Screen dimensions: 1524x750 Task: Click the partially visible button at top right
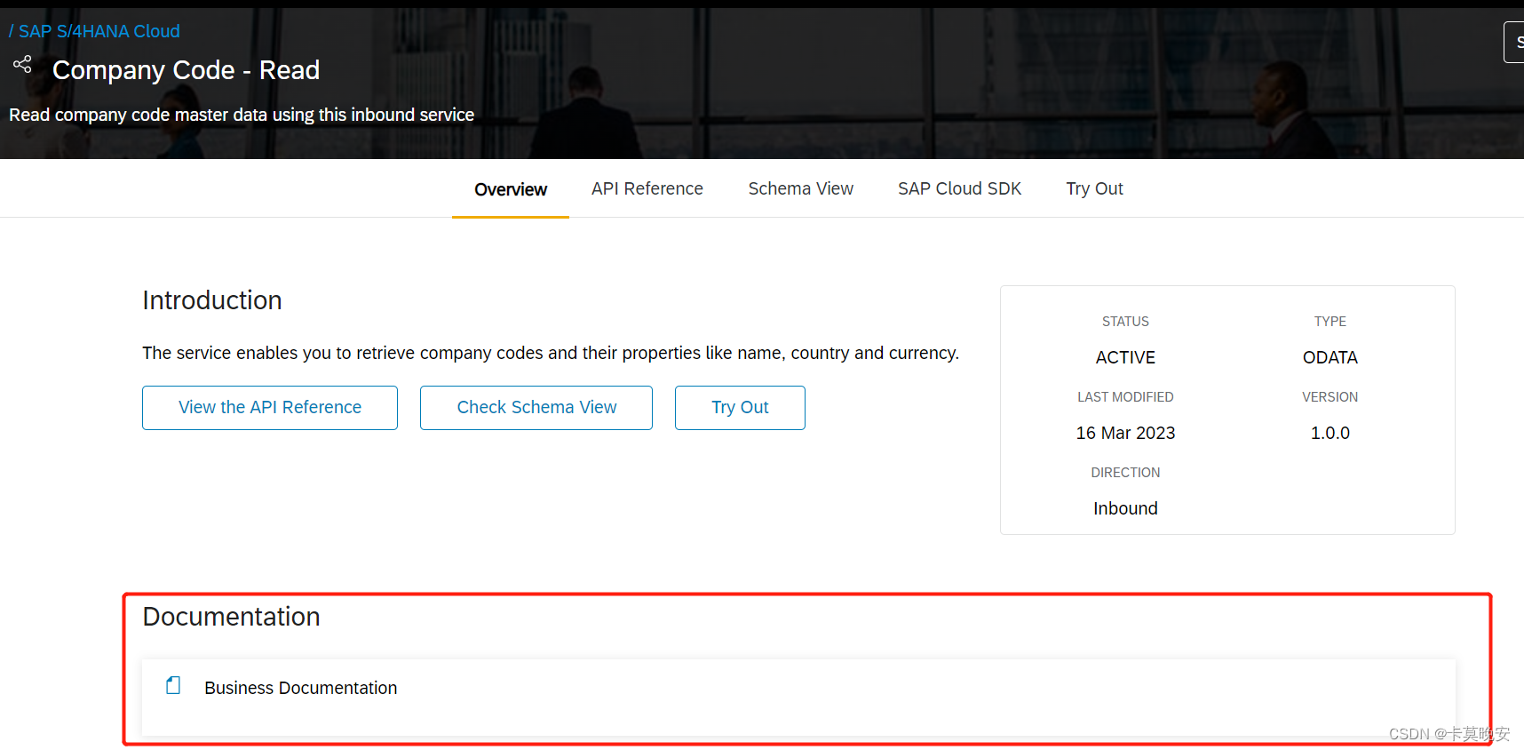pos(1514,42)
